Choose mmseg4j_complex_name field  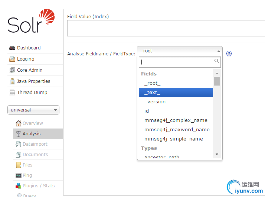tap(176, 120)
